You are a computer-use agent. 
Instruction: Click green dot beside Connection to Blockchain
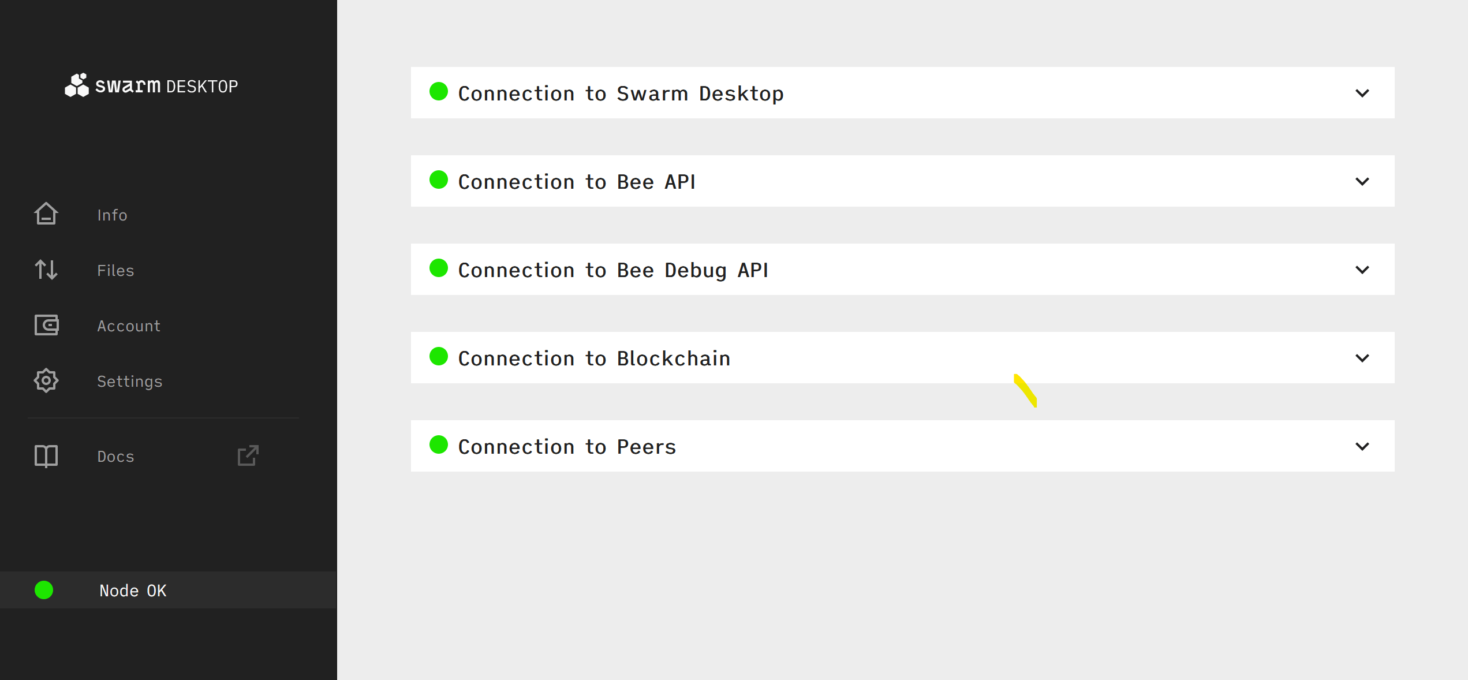tap(439, 356)
